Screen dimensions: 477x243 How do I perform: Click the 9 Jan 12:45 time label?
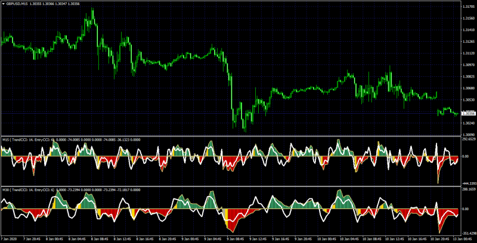[257, 239]
